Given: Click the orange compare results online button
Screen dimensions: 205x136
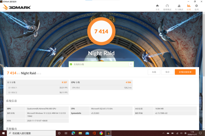Looking at the screenshot, I should pos(185,72).
